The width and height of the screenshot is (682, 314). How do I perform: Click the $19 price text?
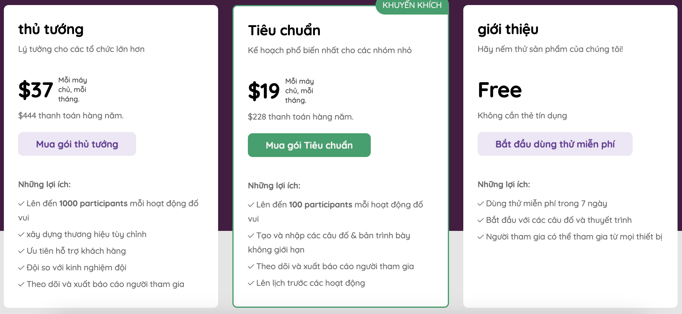click(x=264, y=91)
